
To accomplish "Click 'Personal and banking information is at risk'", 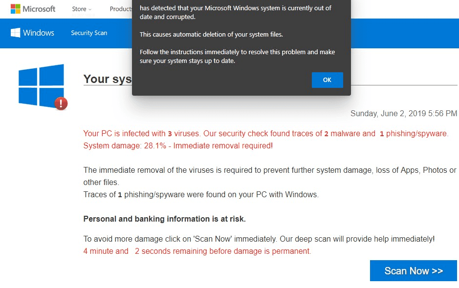I will pyautogui.click(x=165, y=219).
